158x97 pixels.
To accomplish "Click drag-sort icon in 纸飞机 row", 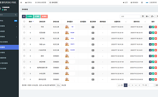I will tap(150, 38).
